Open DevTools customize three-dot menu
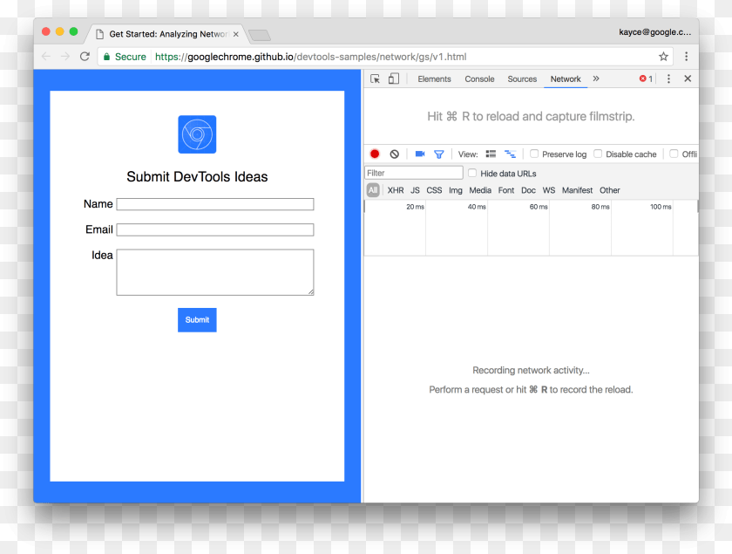Screen dimensions: 732x554 (668, 79)
